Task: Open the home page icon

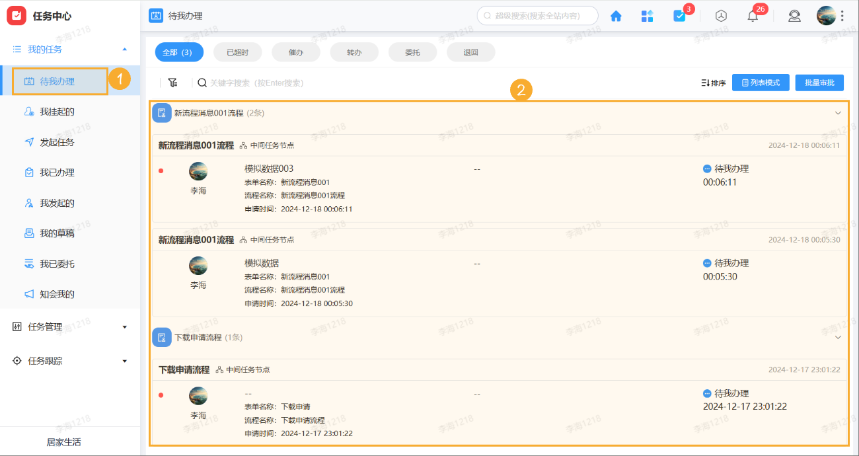Action: 615,15
